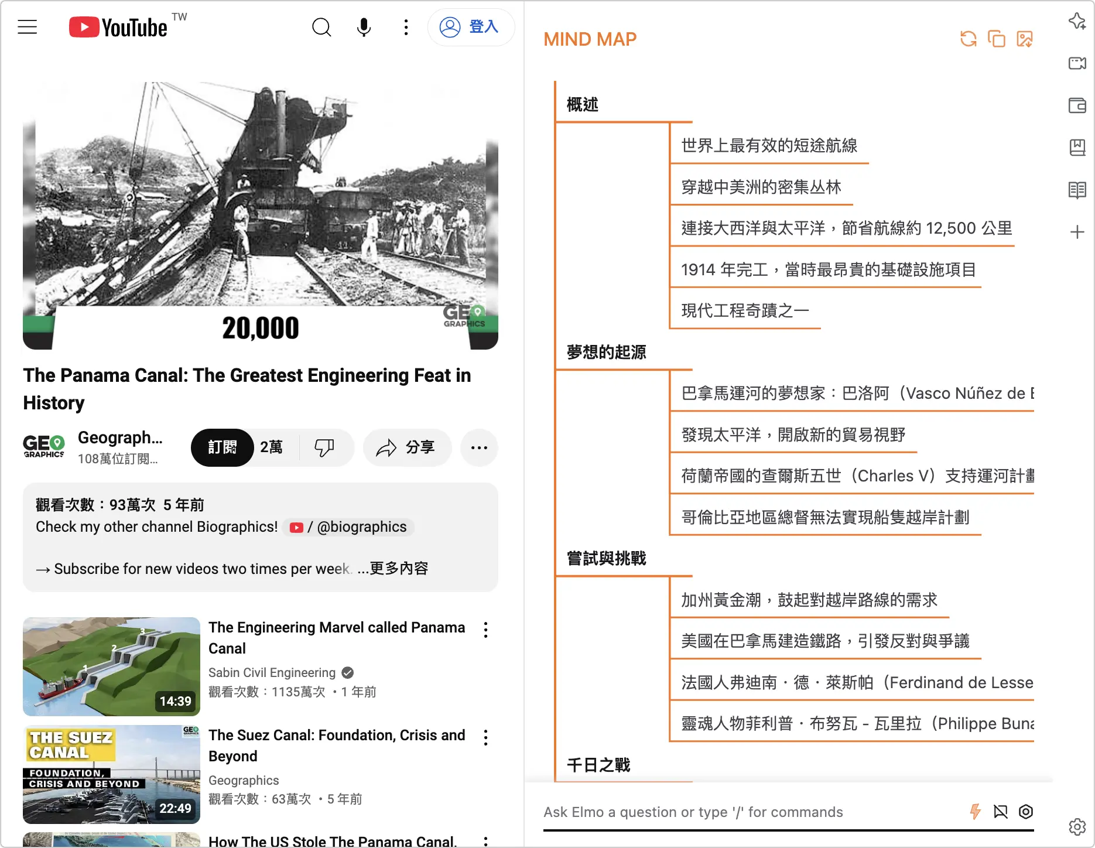
Task: Open Suez Canal video thumbnail
Action: click(111, 774)
